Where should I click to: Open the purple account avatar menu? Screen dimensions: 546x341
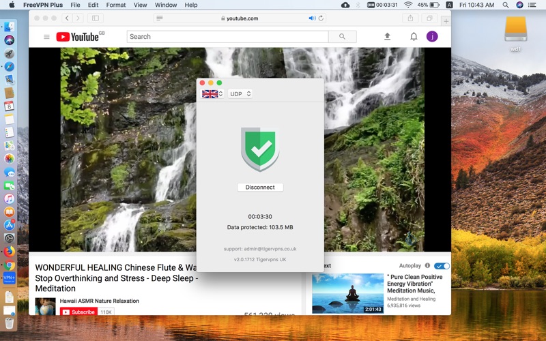tap(432, 37)
